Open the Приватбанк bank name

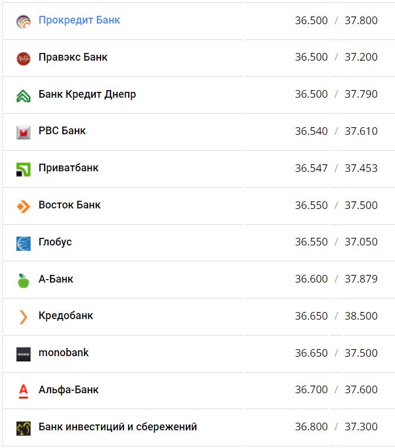pos(69,168)
